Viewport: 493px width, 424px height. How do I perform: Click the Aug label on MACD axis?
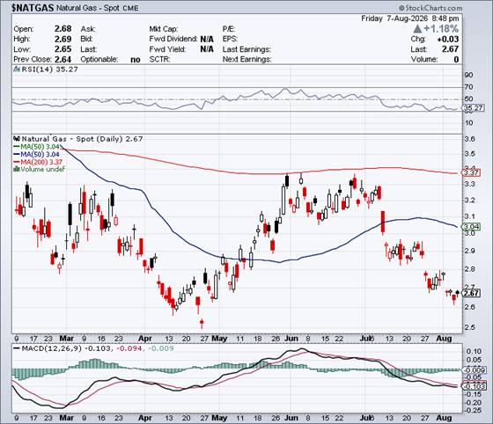[x=444, y=418]
